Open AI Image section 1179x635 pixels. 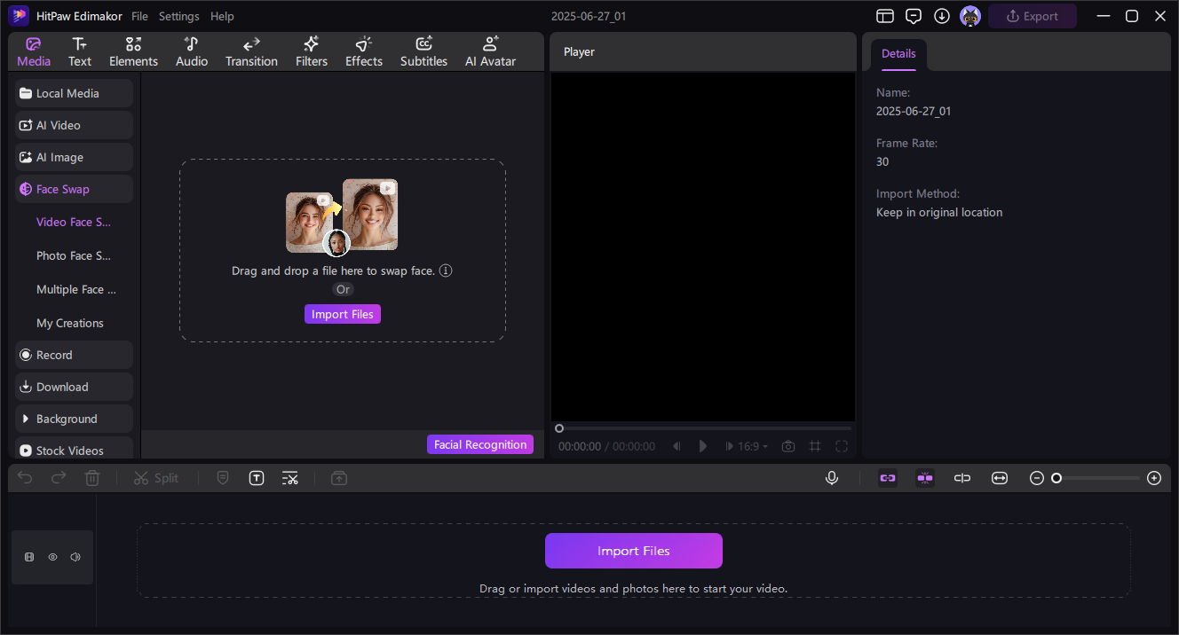coord(74,157)
